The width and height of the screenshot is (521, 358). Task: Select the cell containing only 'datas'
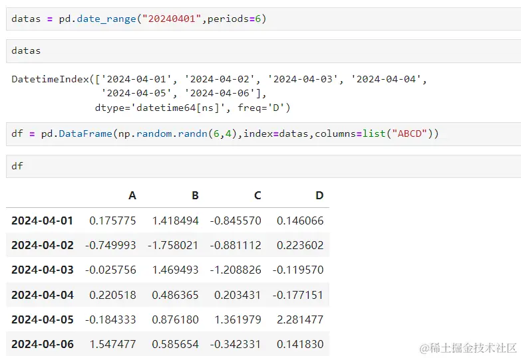coord(263,51)
